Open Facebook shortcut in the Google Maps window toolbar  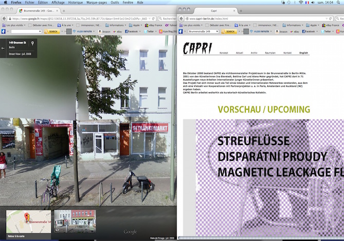click(132, 31)
